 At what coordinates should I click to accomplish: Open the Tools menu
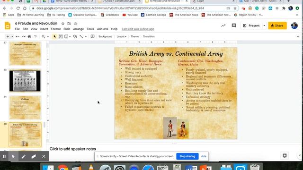(90, 29)
